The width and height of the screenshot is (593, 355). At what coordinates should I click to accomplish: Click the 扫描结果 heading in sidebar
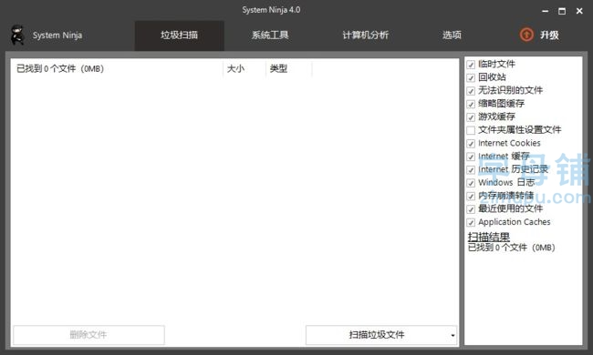pyautogui.click(x=489, y=237)
